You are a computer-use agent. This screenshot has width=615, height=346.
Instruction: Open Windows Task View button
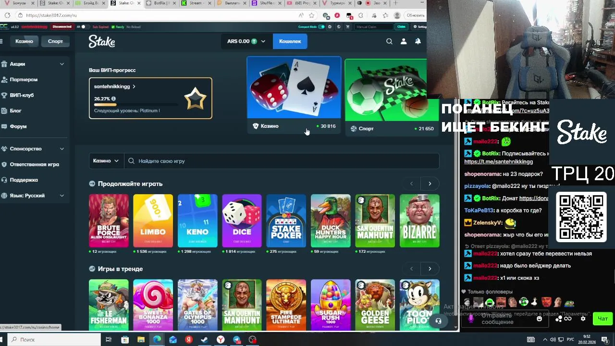109,340
